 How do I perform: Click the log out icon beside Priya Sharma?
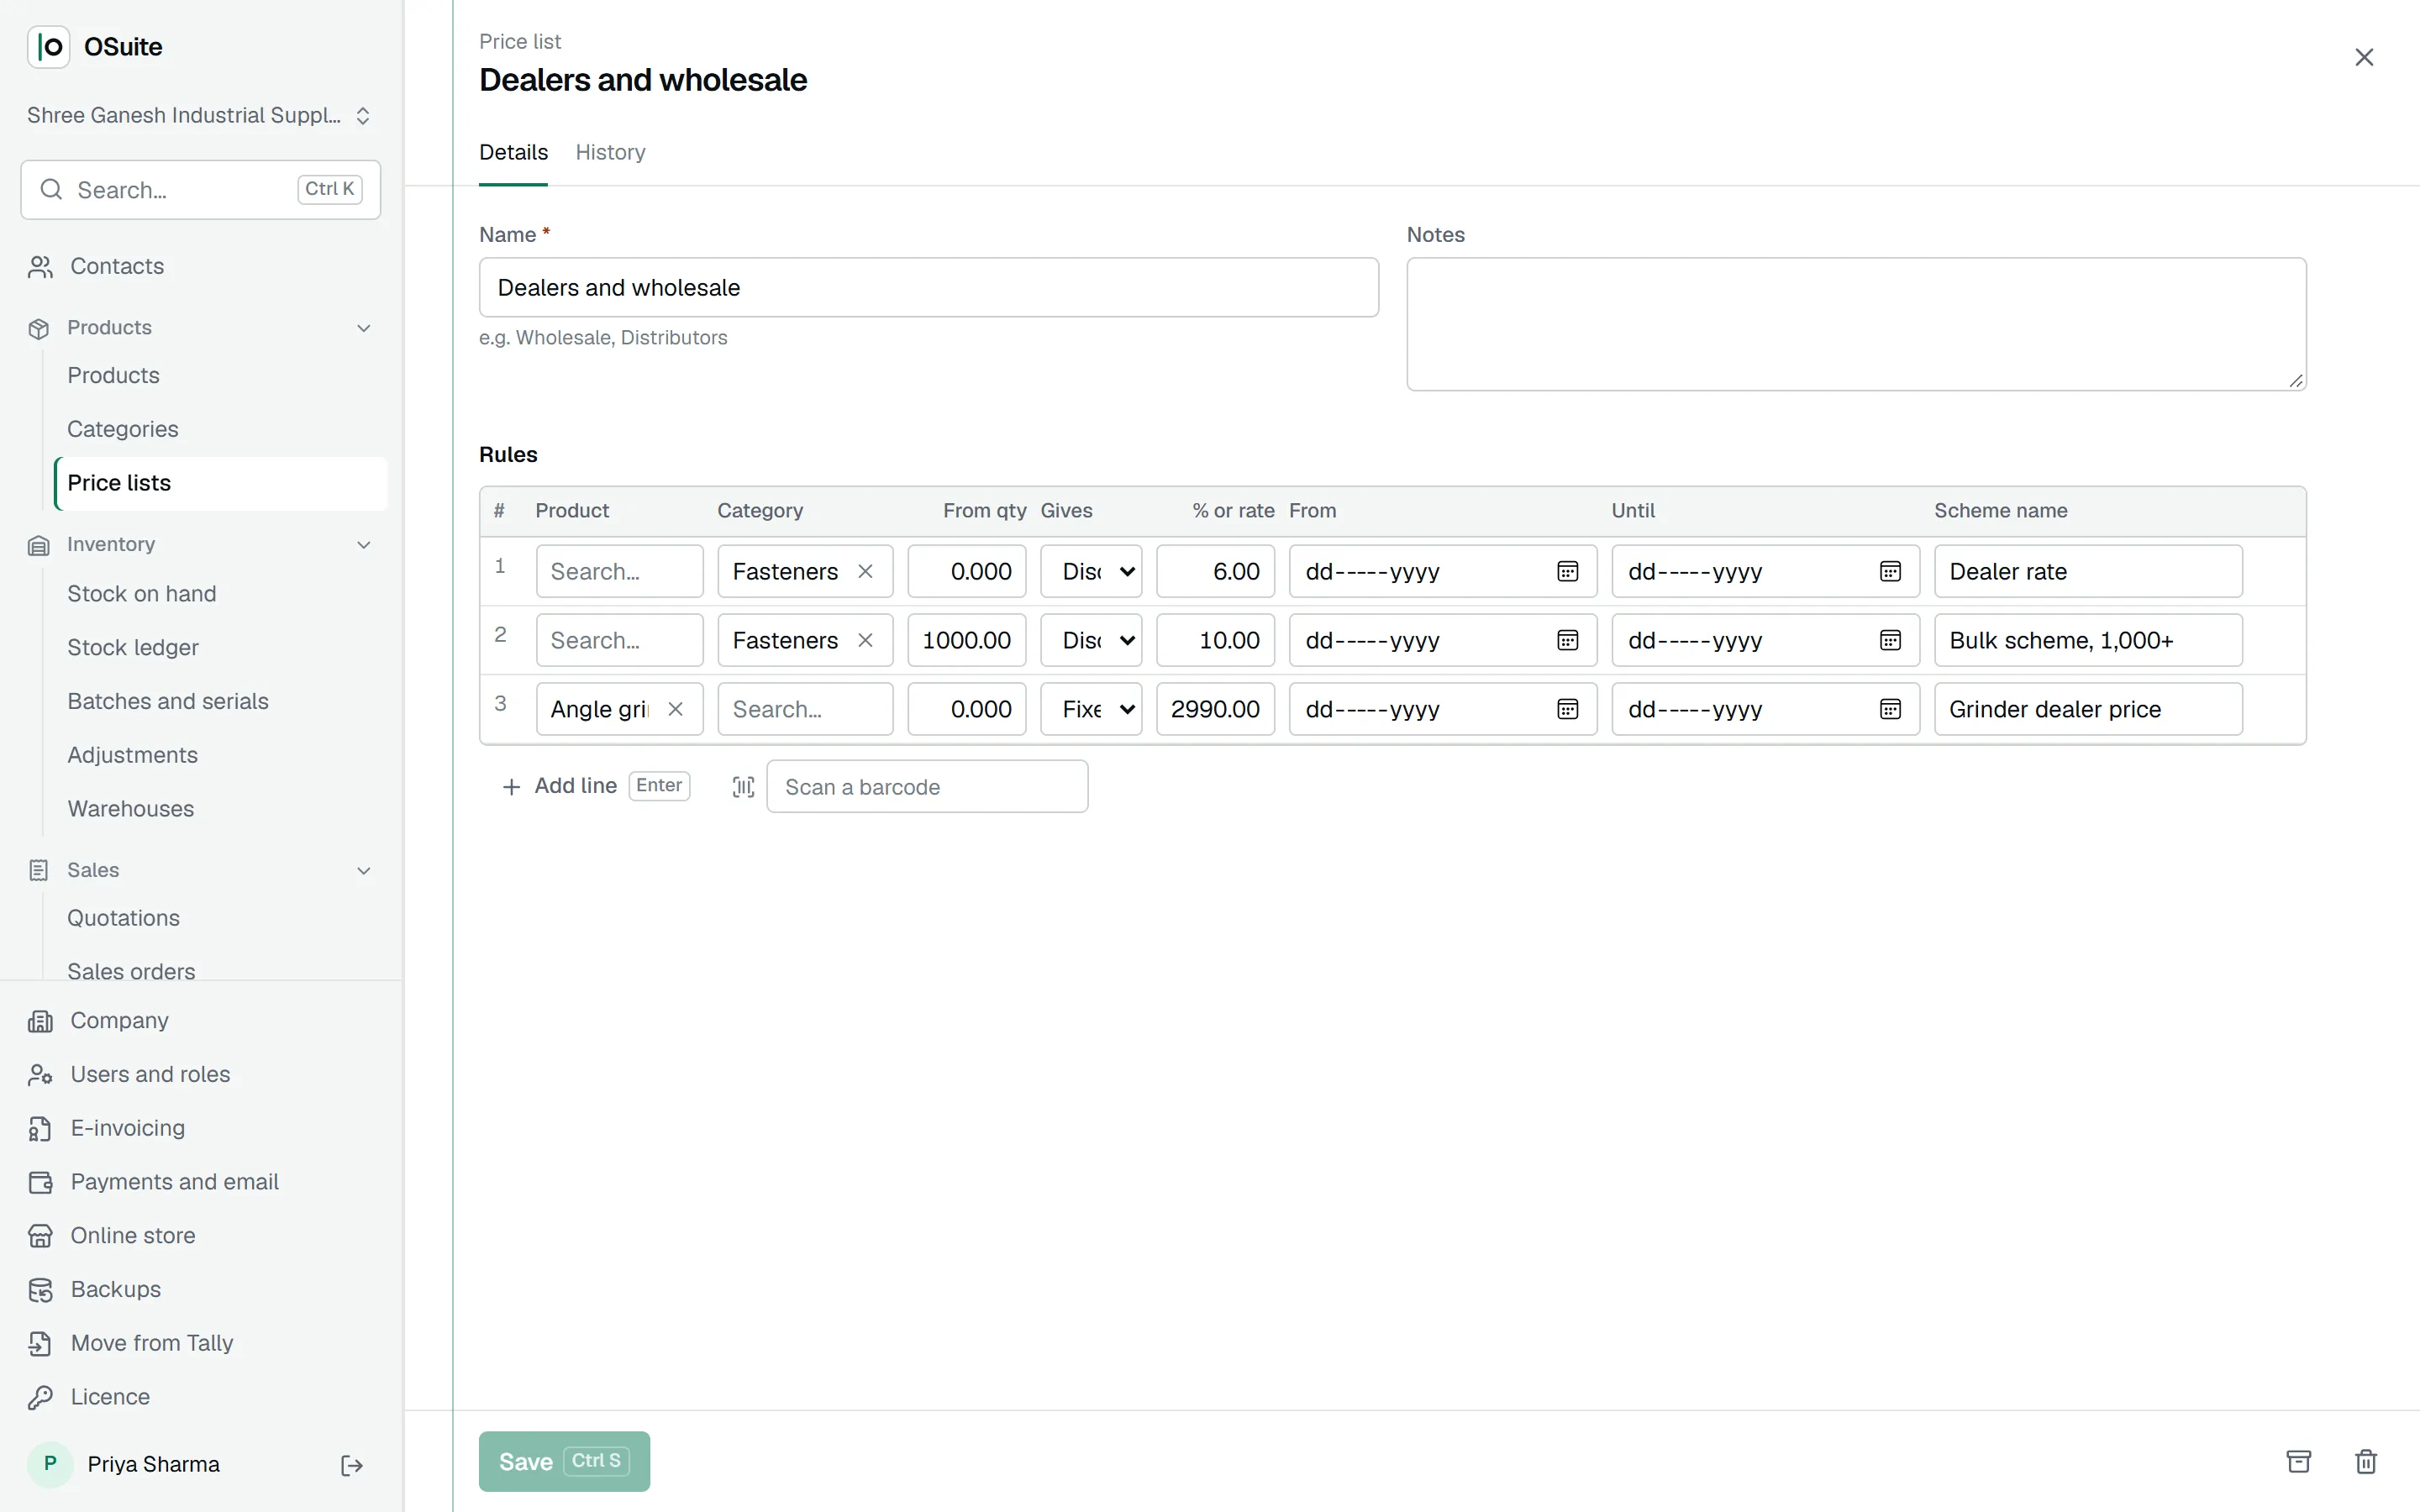coord(352,1465)
